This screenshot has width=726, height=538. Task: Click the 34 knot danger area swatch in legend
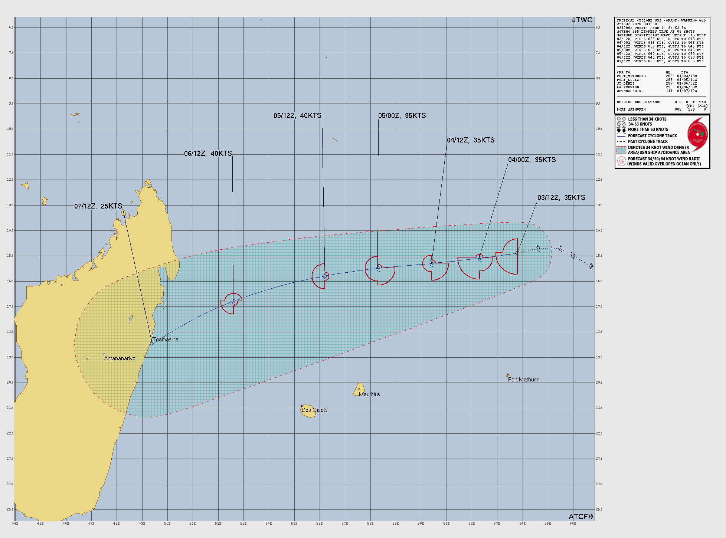pyautogui.click(x=621, y=150)
